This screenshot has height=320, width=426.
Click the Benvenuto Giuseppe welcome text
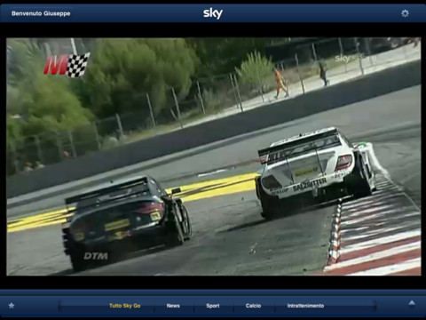pos(41,13)
